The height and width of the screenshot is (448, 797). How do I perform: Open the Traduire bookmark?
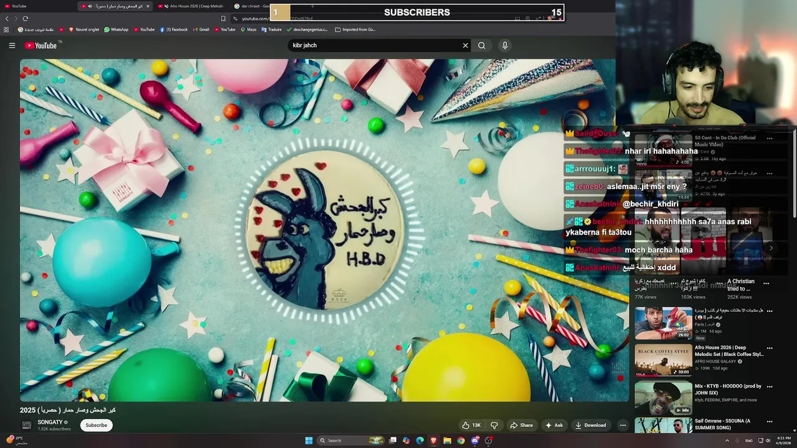click(271, 29)
